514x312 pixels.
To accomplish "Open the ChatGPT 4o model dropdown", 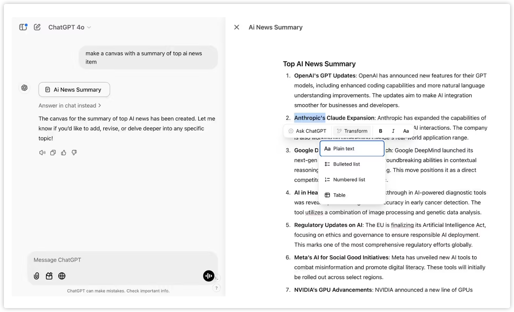I will [70, 27].
